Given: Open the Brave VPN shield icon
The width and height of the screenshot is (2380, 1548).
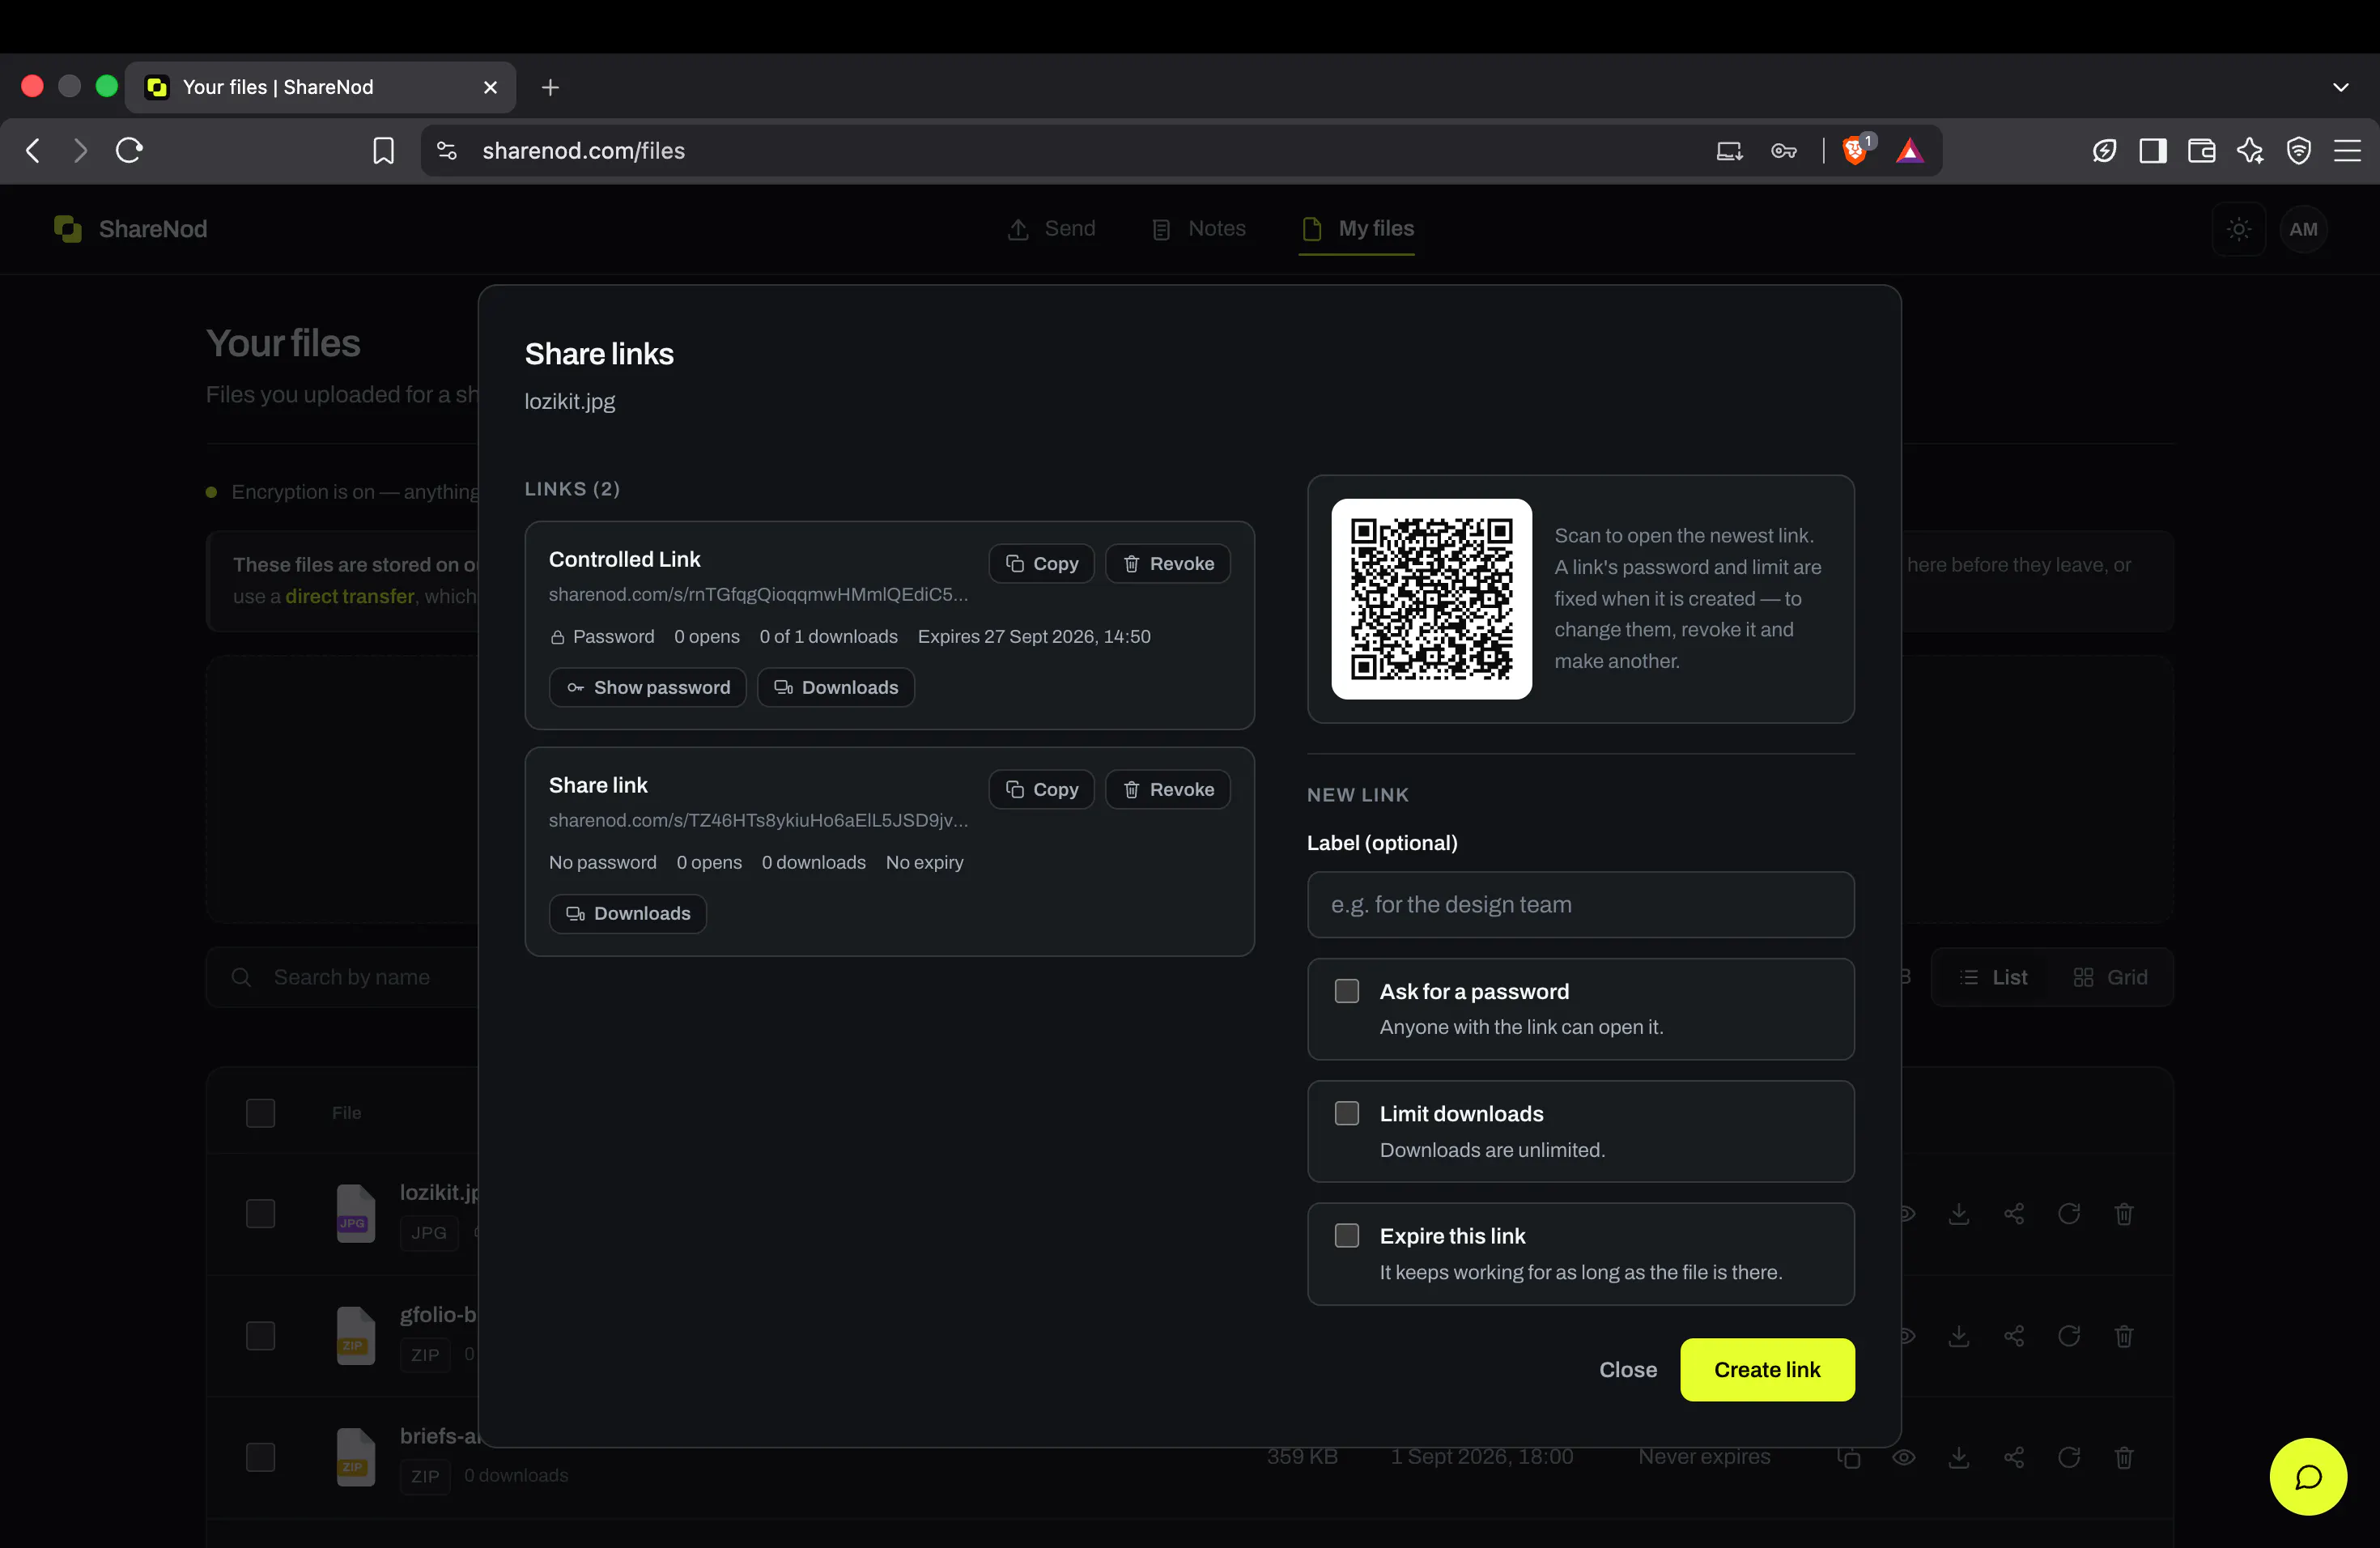Looking at the screenshot, I should click(2298, 150).
